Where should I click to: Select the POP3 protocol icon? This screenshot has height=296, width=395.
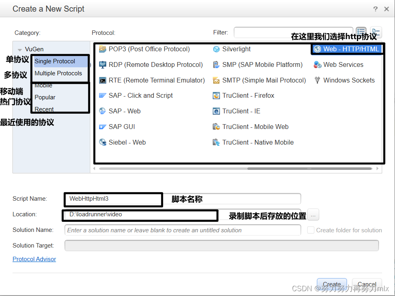[103, 49]
